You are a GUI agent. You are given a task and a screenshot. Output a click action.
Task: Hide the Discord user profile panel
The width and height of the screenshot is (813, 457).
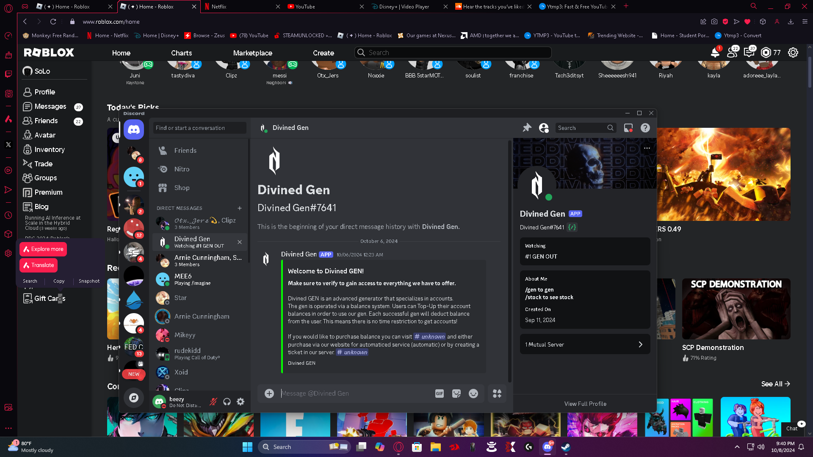(x=544, y=128)
